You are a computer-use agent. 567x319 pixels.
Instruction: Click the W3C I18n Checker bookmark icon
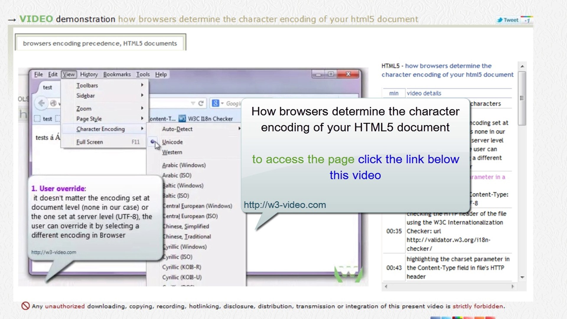tap(182, 119)
